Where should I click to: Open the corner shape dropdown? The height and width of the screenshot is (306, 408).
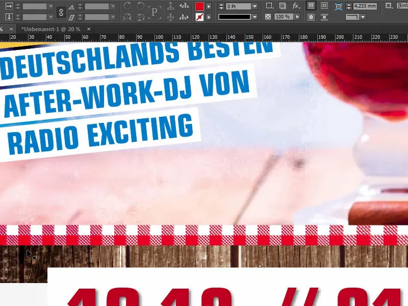tap(363, 17)
